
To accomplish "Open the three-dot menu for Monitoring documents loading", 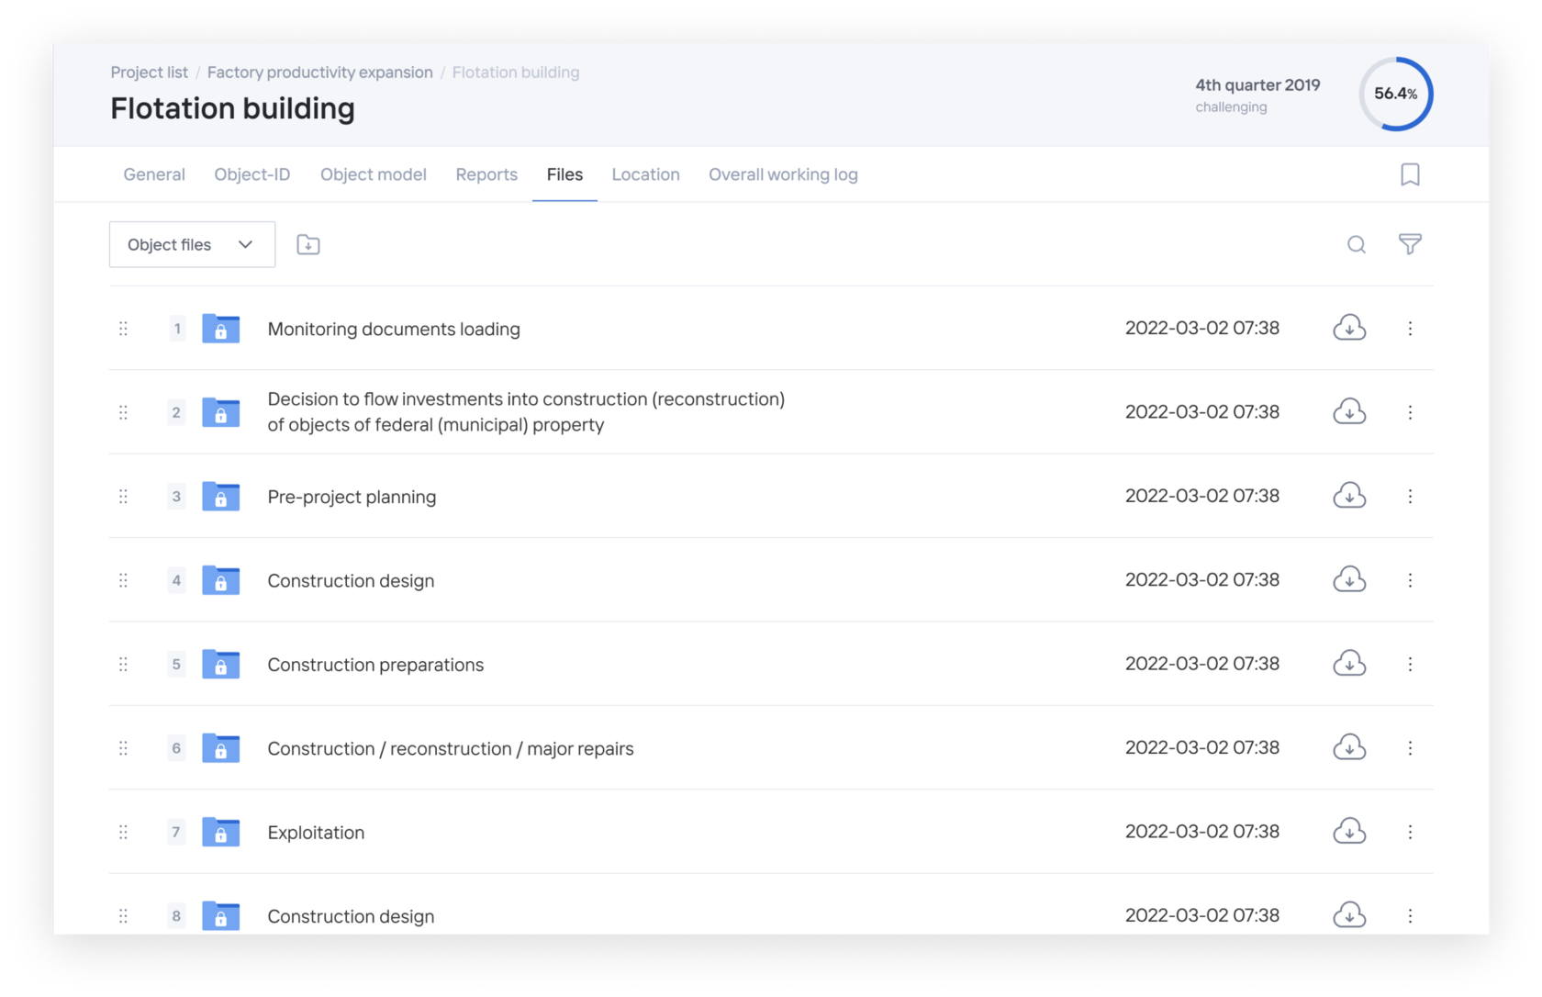I will (1410, 328).
